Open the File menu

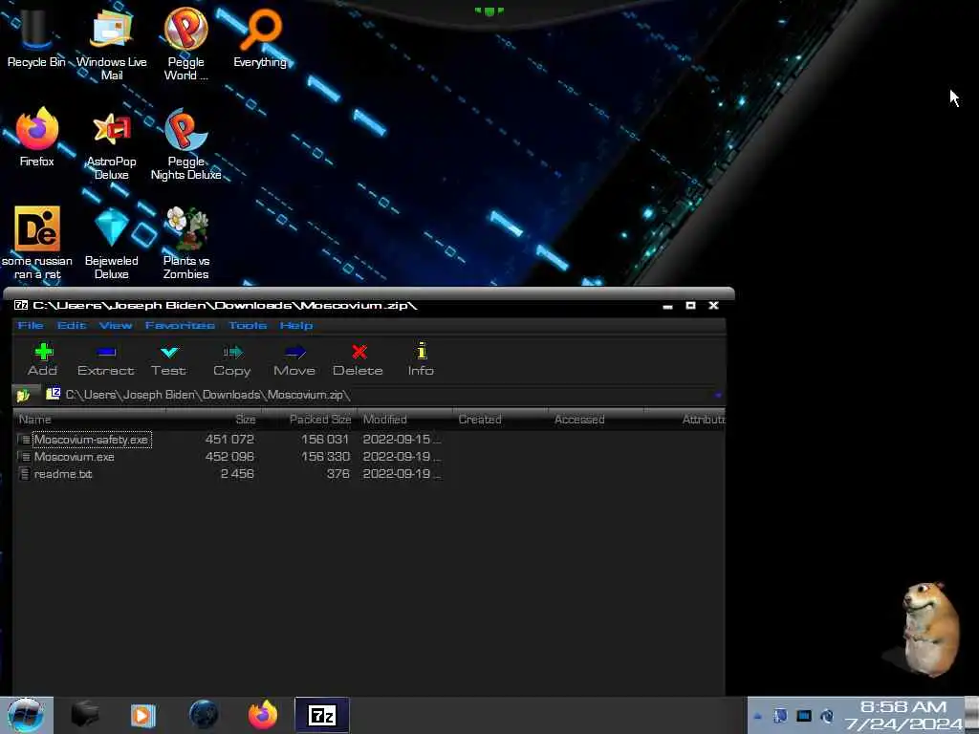(x=31, y=325)
